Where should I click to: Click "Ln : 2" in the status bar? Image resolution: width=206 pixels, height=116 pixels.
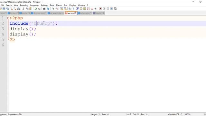click(129, 114)
